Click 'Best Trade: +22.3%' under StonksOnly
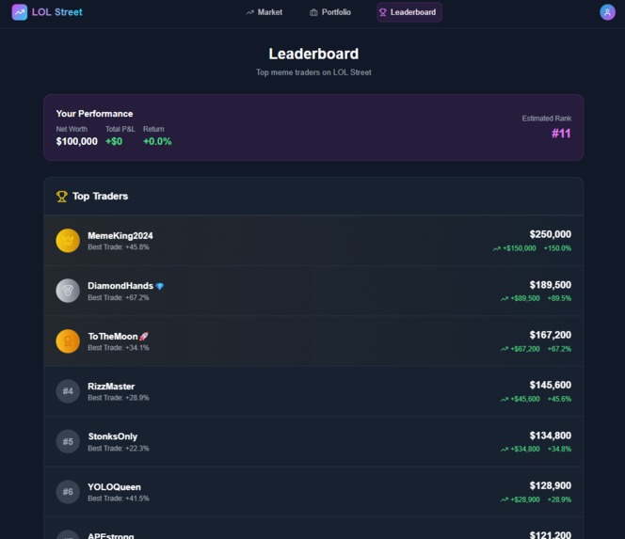625x539 pixels. [x=119, y=449]
